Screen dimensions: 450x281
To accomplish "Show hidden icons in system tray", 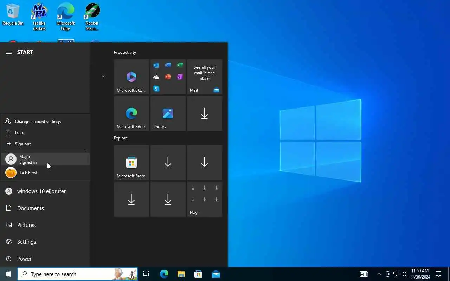I will (379, 274).
